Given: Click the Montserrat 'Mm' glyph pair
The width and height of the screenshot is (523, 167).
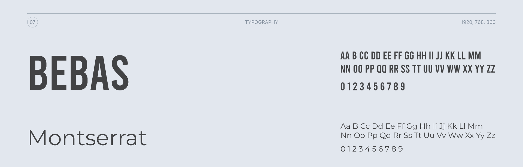Looking at the screenshot, I should [x=475, y=126].
